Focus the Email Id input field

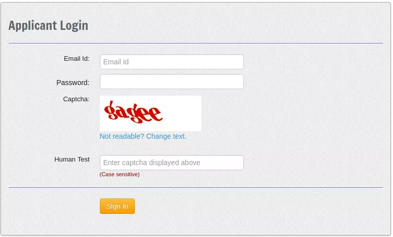pyautogui.click(x=172, y=62)
